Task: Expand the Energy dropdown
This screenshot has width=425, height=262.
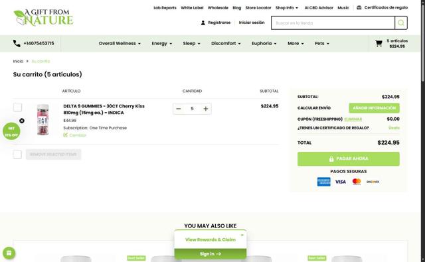Action: pyautogui.click(x=162, y=44)
